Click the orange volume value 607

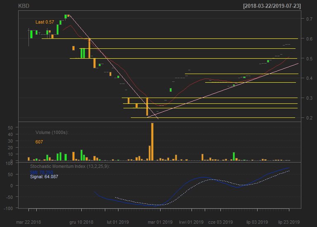tap(39, 142)
